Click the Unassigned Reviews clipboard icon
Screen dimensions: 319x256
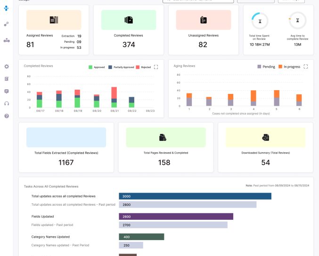point(203,20)
